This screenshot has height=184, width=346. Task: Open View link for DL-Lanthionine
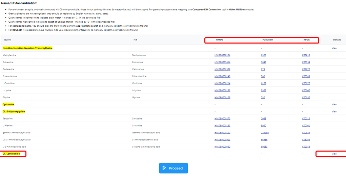tap(334, 154)
